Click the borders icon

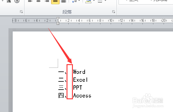click(100, 1)
